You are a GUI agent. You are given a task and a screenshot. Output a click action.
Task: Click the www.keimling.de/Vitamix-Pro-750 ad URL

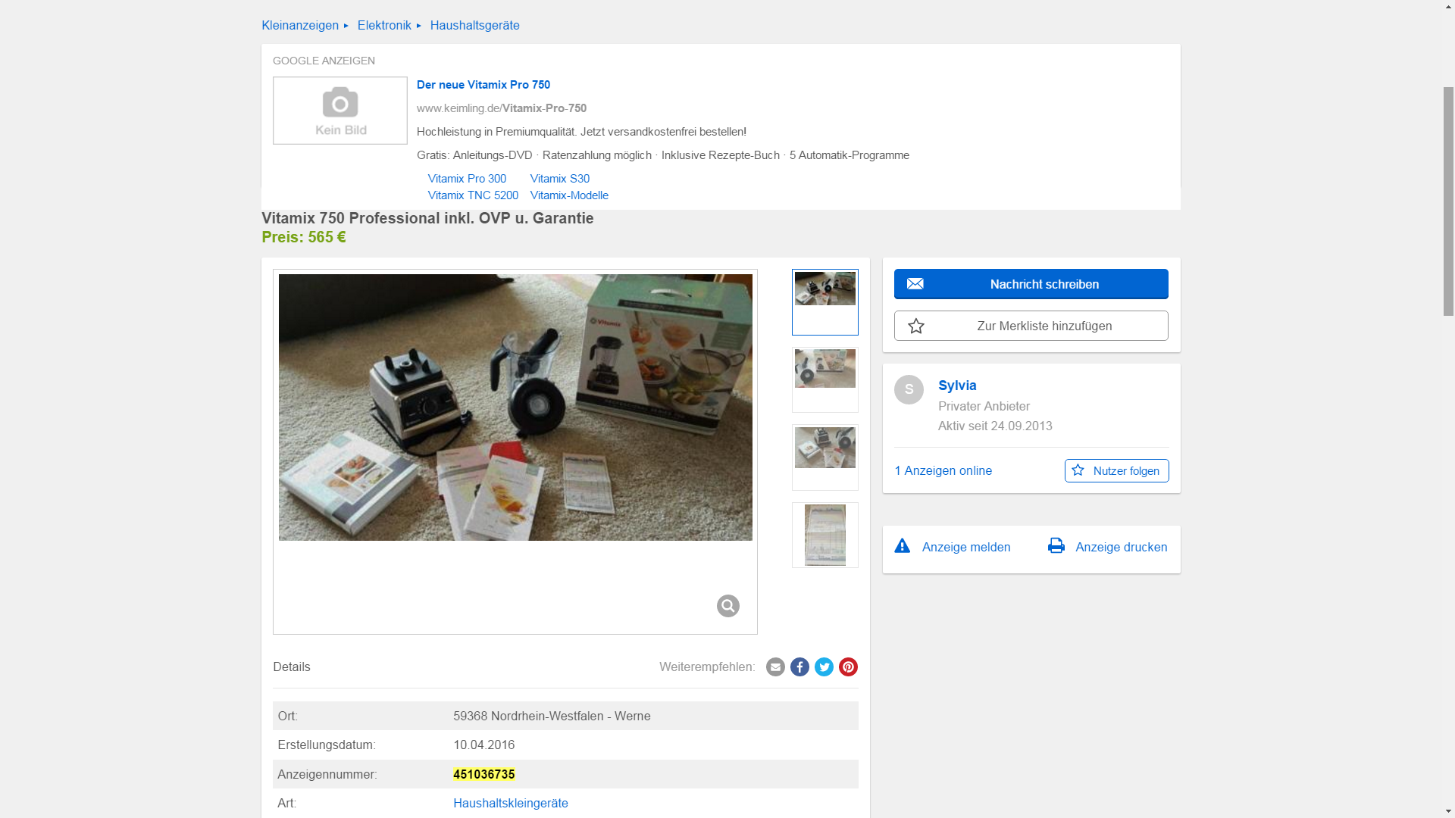pos(502,108)
